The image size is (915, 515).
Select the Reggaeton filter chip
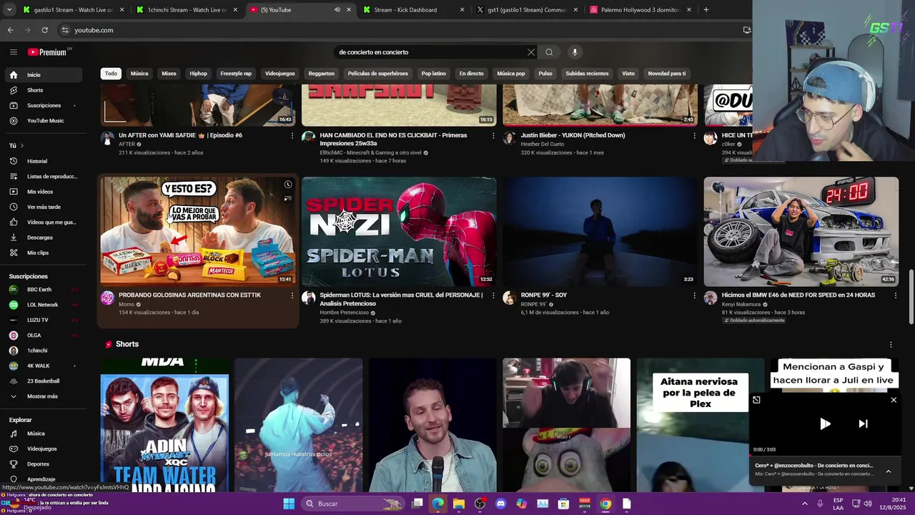[x=321, y=74]
